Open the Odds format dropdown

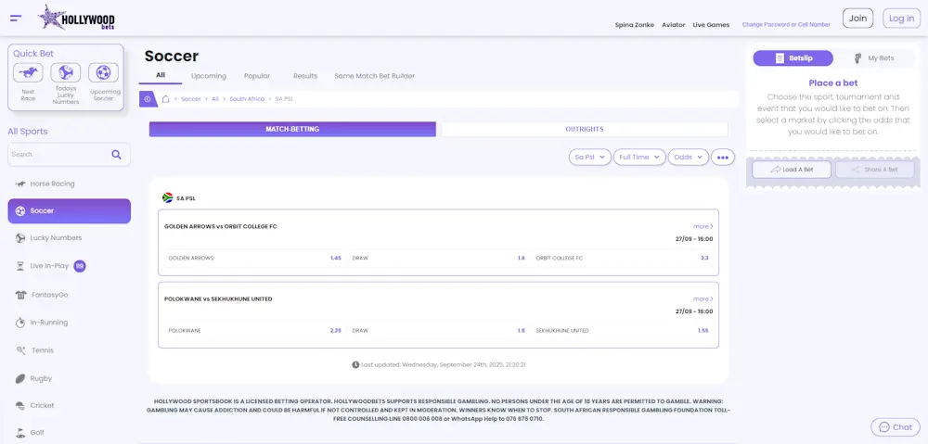click(x=688, y=158)
